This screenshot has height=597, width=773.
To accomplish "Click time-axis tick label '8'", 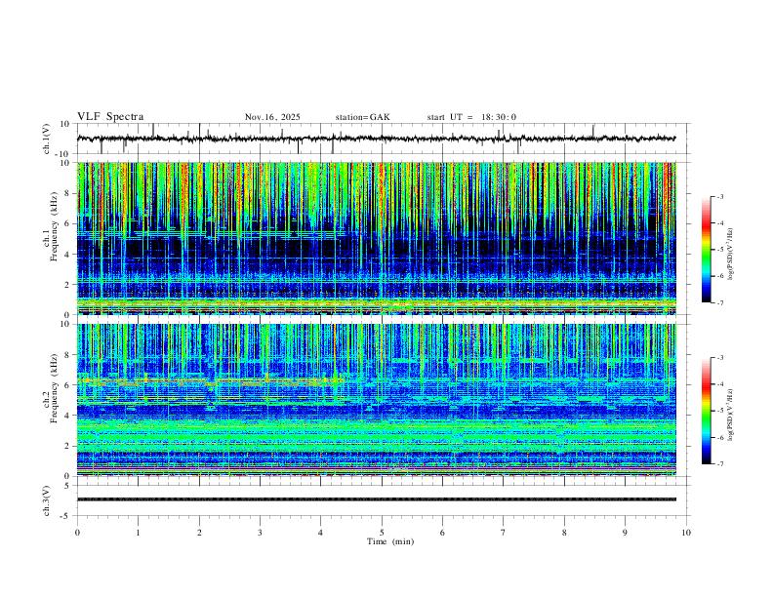I will coord(564,533).
